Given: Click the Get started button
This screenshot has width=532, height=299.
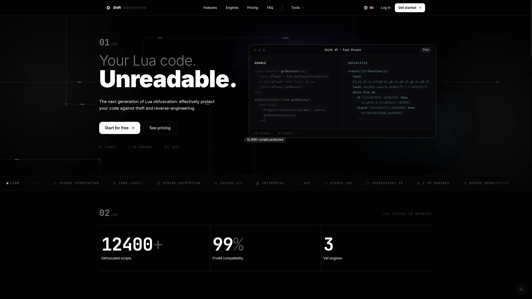Looking at the screenshot, I should tap(410, 8).
